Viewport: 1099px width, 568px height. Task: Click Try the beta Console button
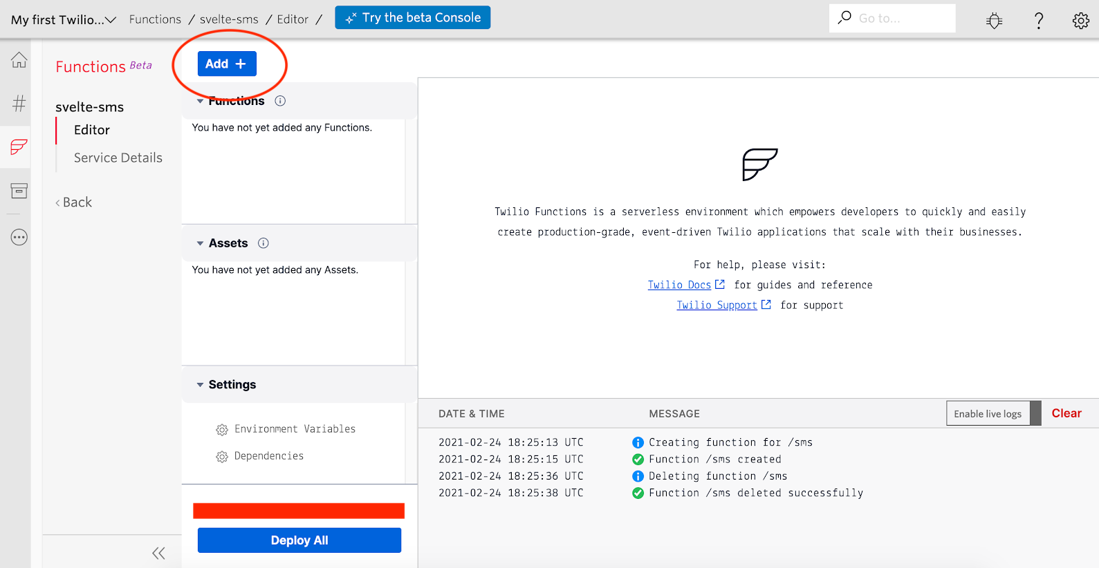(x=413, y=17)
